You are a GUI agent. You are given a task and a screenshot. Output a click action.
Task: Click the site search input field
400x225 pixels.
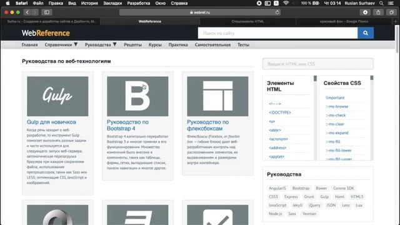coord(277,33)
